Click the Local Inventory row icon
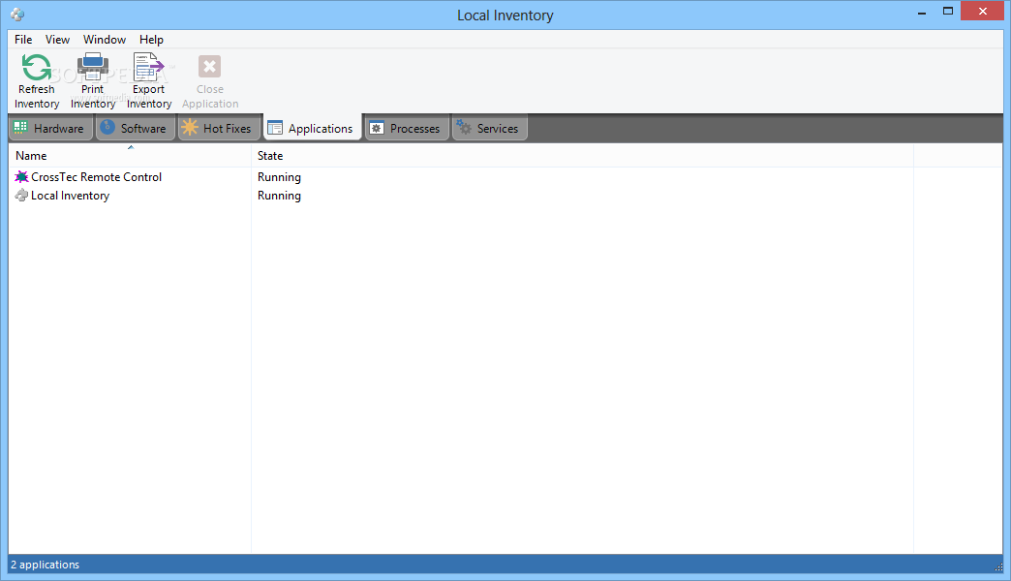Image resolution: width=1011 pixels, height=581 pixels. [22, 196]
